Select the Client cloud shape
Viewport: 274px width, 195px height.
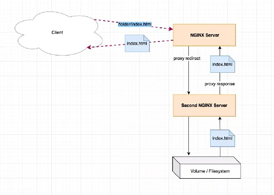tap(59, 33)
